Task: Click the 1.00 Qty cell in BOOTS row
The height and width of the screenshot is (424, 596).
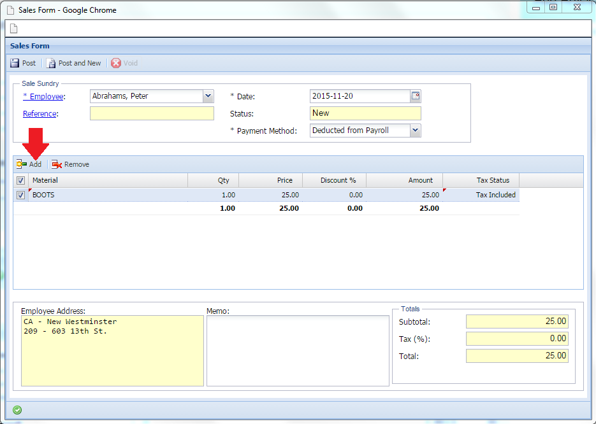Action: coord(214,195)
